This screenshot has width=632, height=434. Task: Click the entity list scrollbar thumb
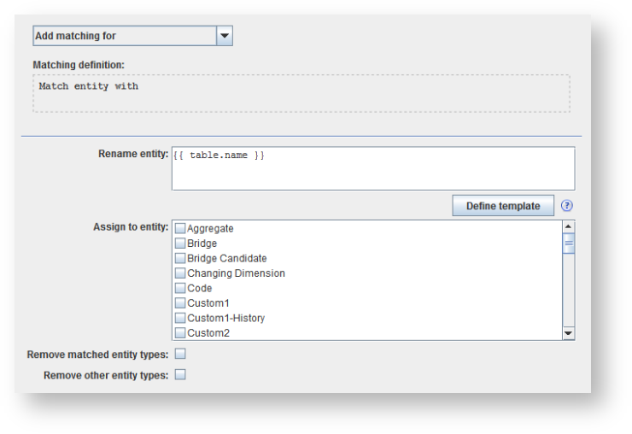[569, 243]
